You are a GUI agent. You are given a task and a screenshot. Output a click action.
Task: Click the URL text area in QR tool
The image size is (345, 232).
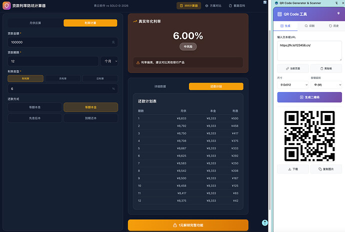pos(309,51)
